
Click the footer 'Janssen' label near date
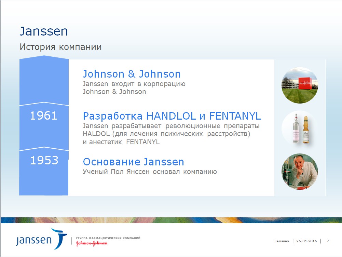[x=282, y=241]
